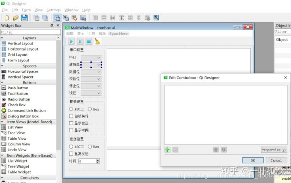
Task: Open the Settings menu
Action: pyautogui.click(x=53, y=10)
